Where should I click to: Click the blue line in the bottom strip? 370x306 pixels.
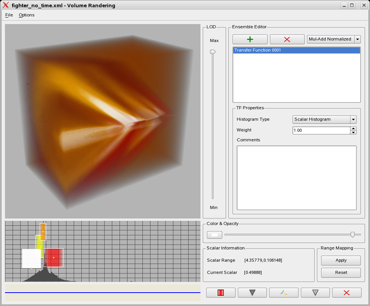coord(103,293)
